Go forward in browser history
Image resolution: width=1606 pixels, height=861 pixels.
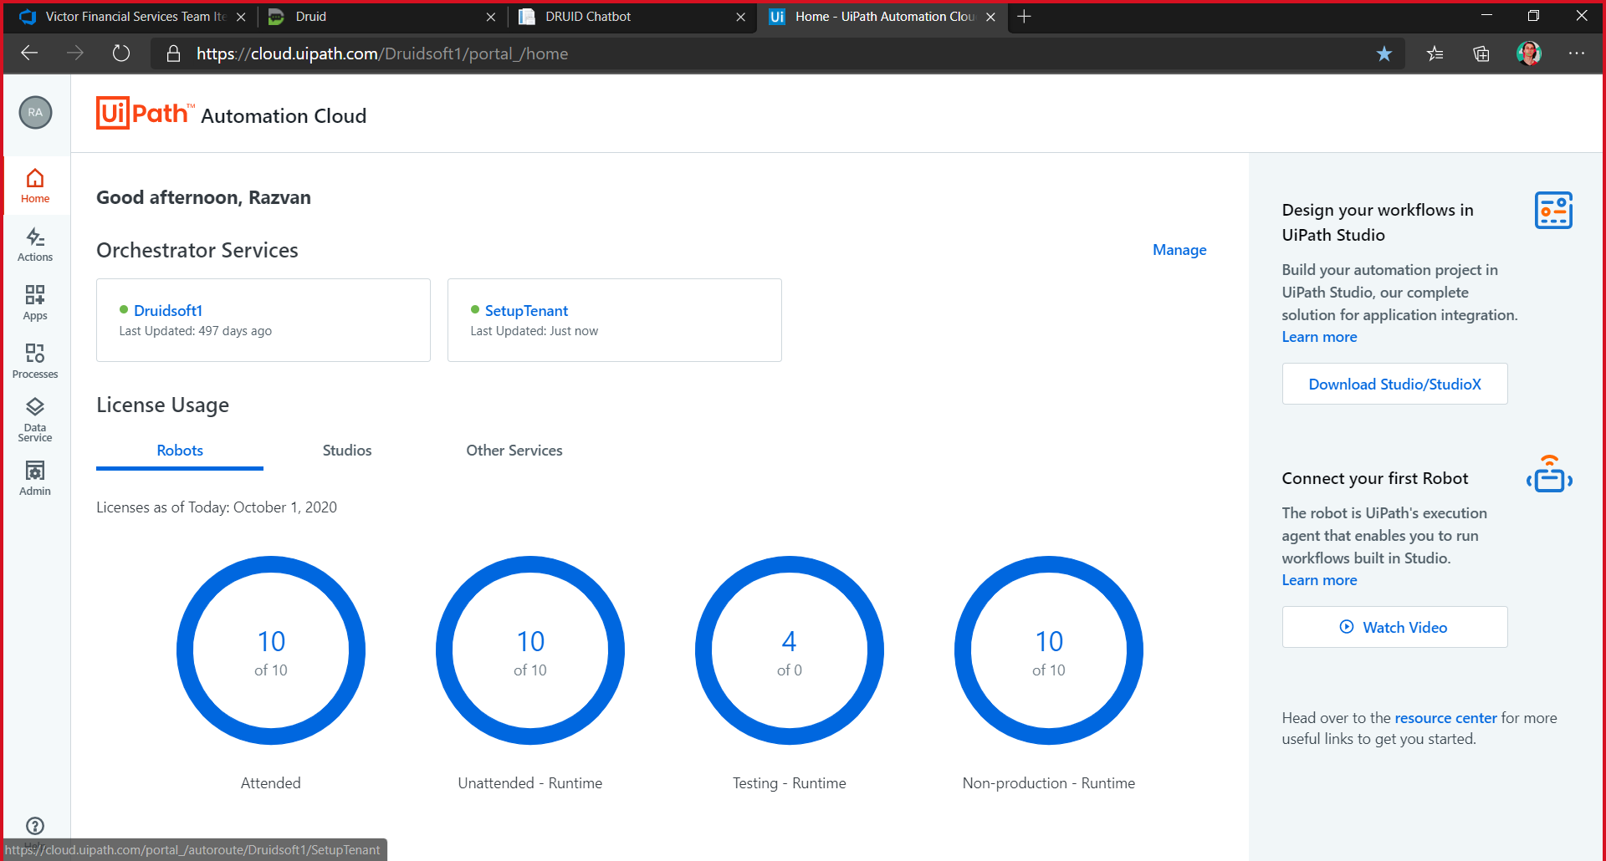tap(75, 53)
